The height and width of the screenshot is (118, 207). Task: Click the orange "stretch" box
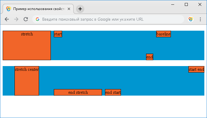(27, 45)
